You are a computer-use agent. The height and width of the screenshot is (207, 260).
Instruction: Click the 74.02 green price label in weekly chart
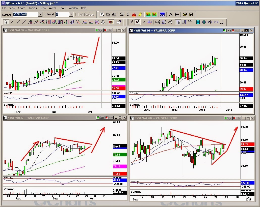[x=119, y=80]
